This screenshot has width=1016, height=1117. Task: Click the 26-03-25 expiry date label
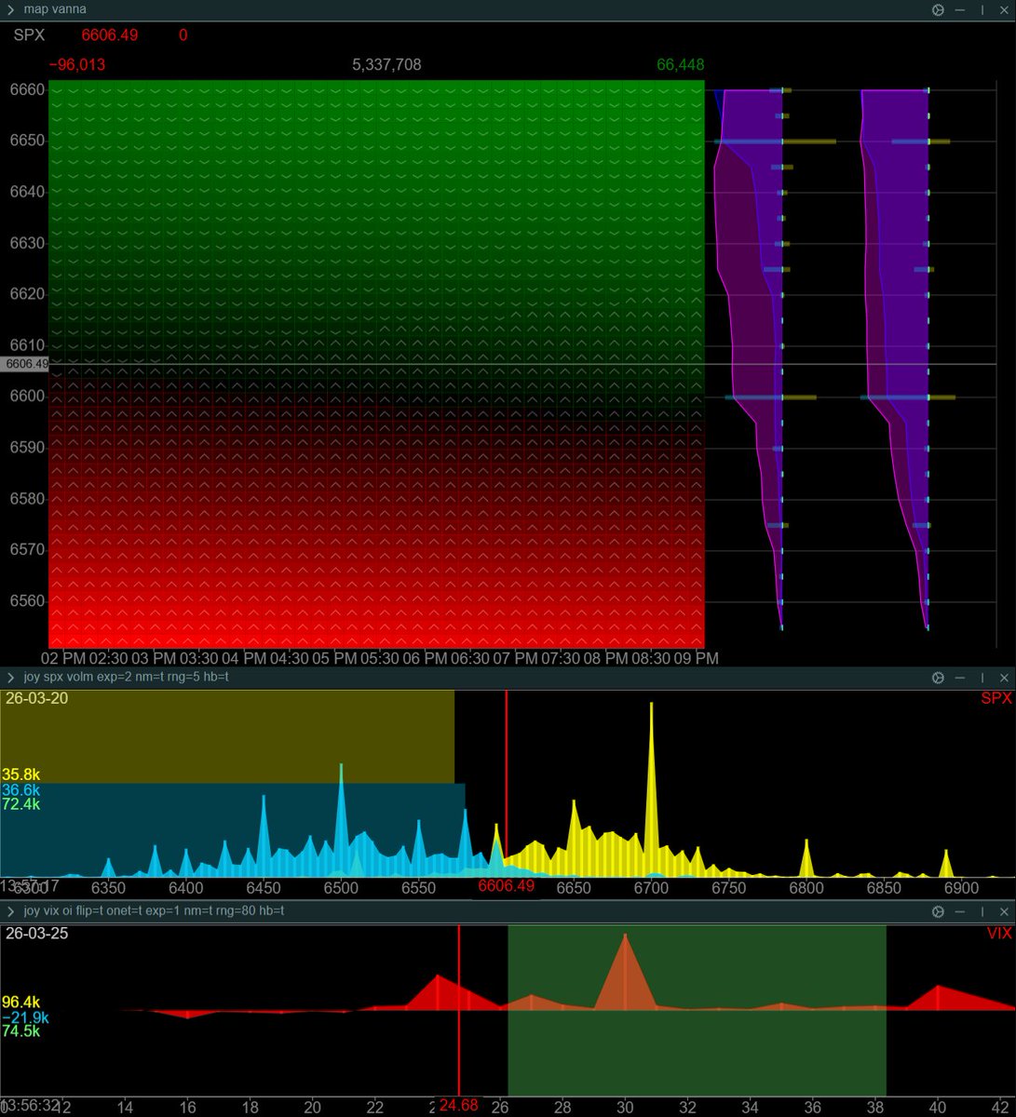tap(36, 933)
